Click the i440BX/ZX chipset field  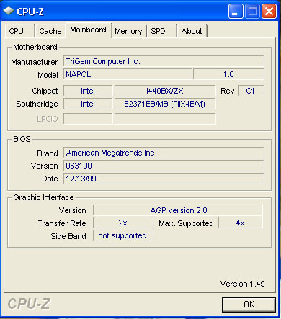coord(165,91)
